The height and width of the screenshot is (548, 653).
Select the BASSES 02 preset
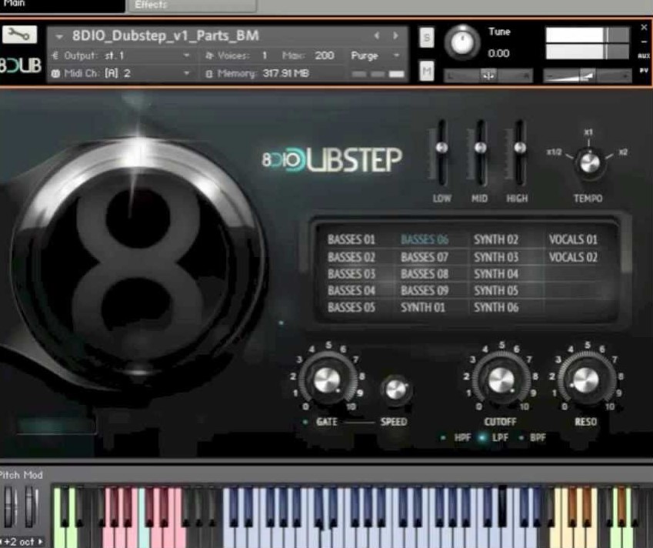351,257
